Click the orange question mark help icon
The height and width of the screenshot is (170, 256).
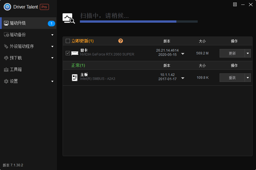[121, 41]
